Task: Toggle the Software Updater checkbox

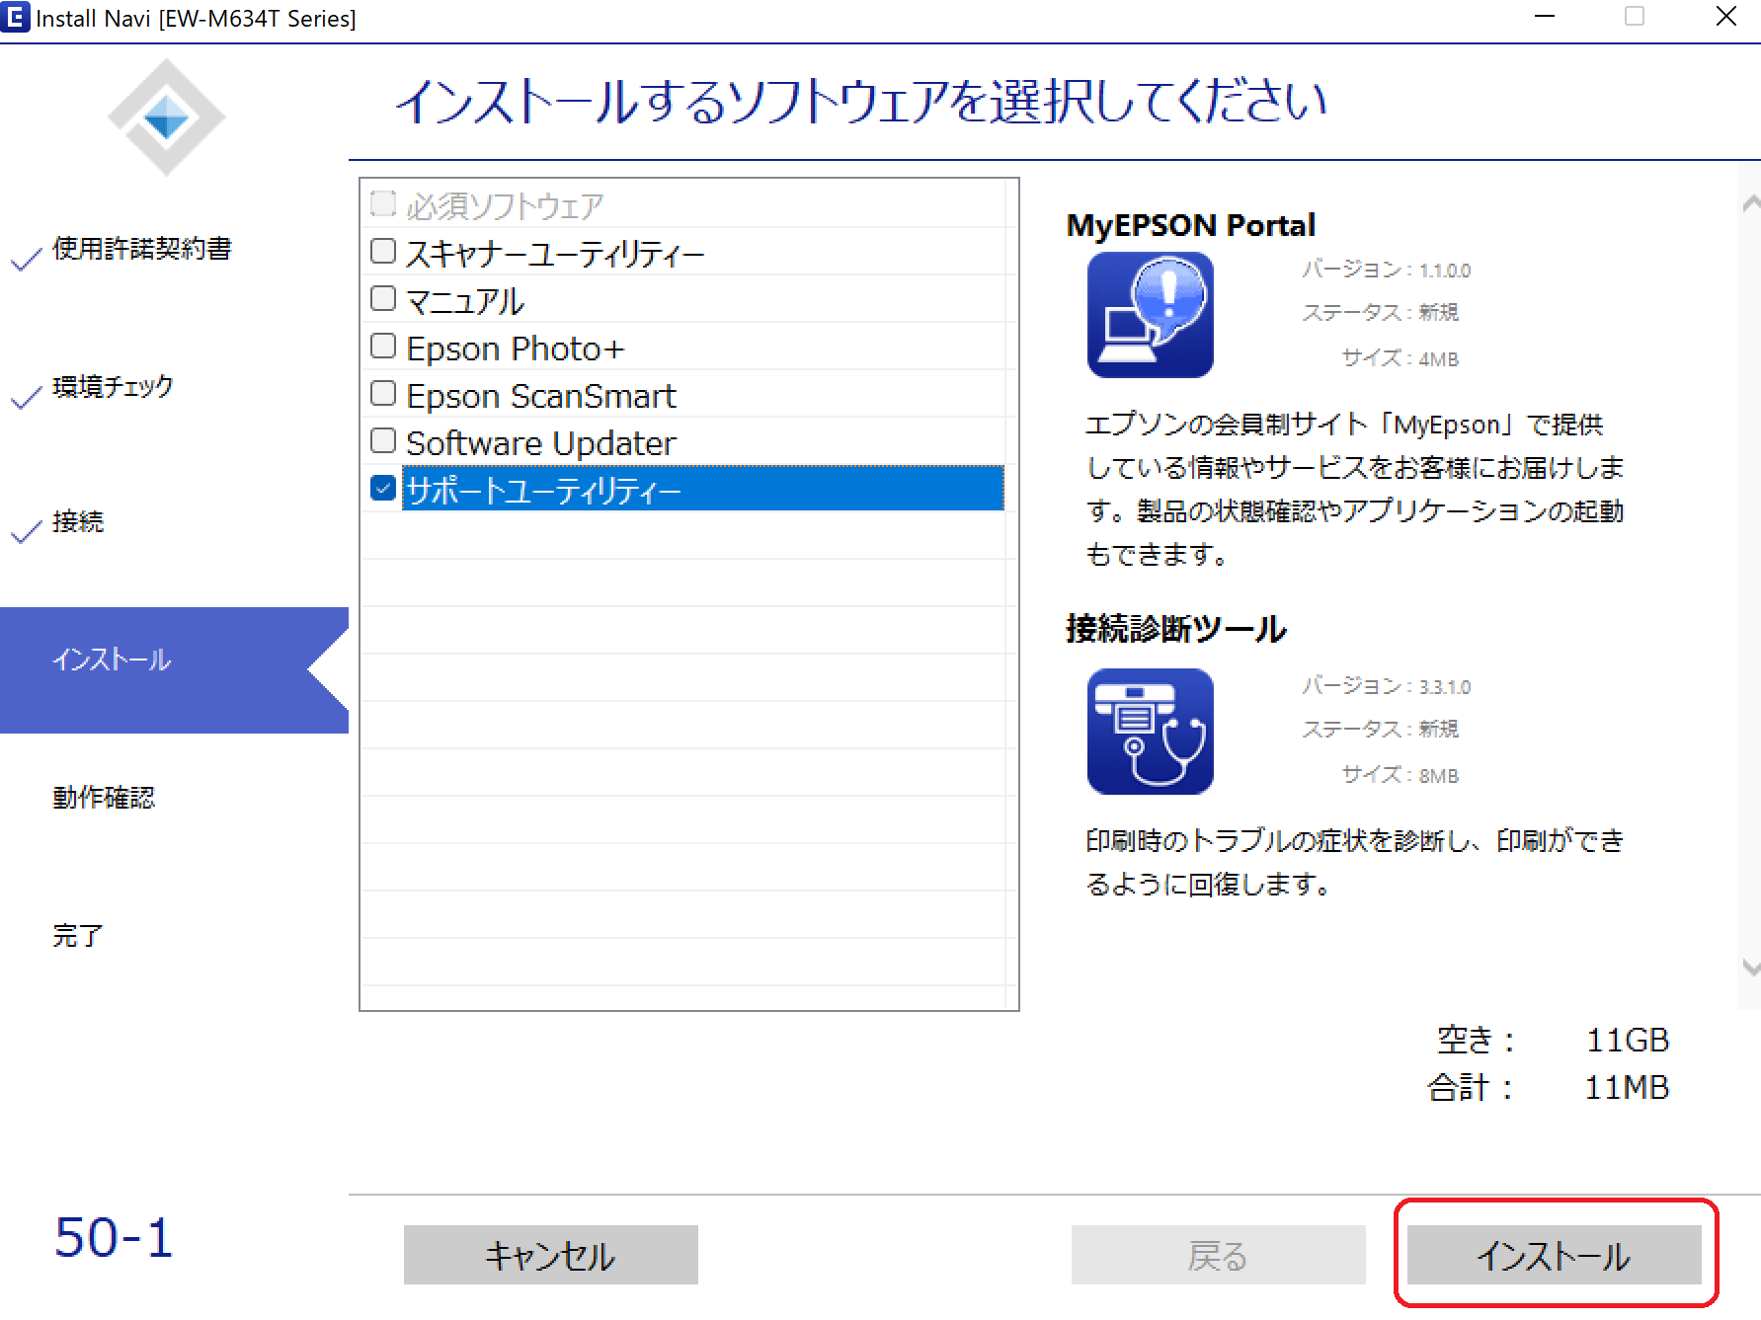Action: [383, 441]
